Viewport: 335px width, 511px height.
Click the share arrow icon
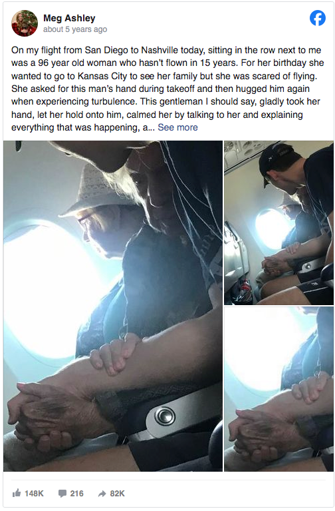click(102, 494)
